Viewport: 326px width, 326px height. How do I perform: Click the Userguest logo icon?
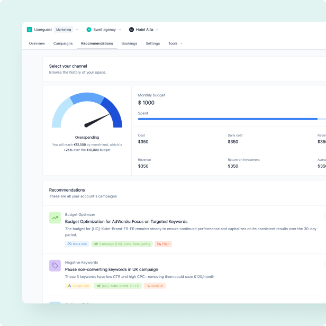[x=30, y=30]
